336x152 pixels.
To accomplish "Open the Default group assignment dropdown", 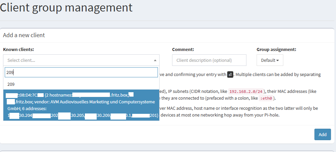I will tap(270, 60).
